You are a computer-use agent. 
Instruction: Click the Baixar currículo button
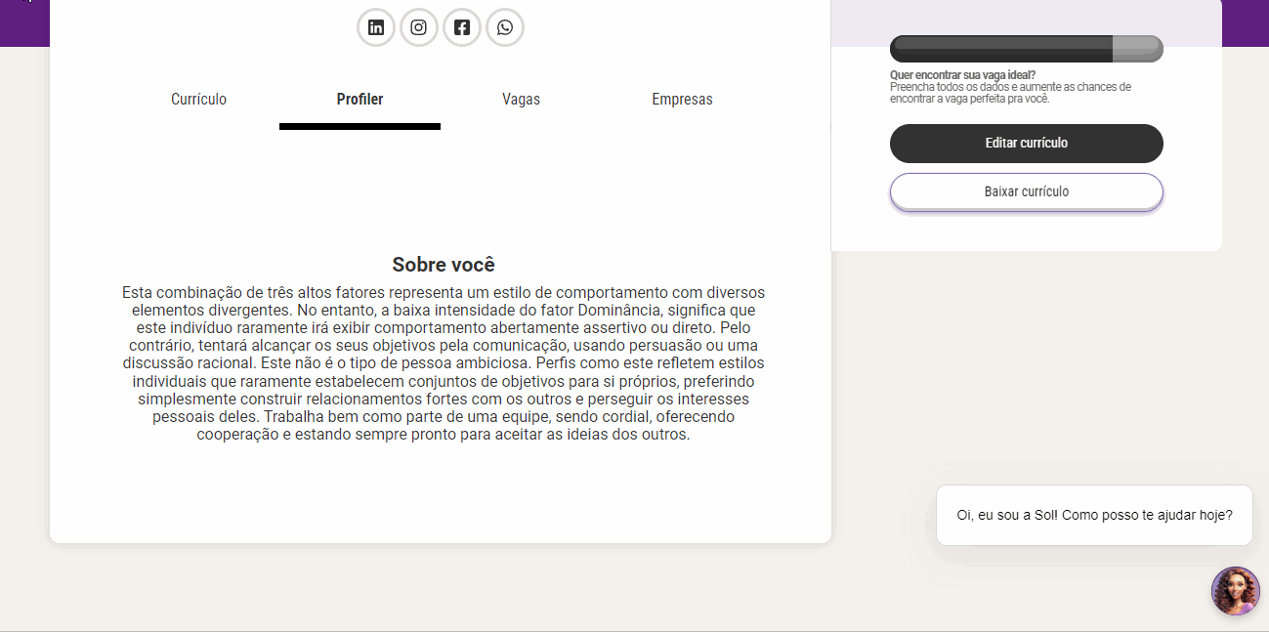1026,191
